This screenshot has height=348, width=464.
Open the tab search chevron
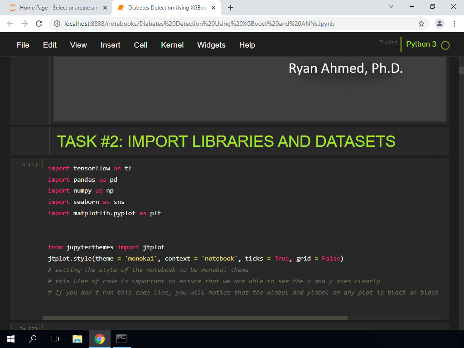(391, 6)
